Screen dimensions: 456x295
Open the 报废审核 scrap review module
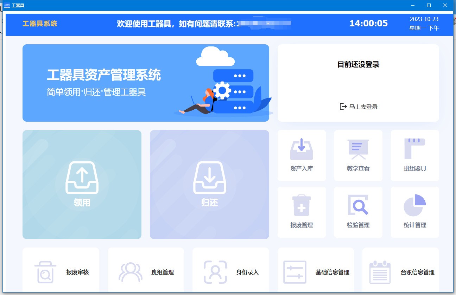tap(61, 272)
